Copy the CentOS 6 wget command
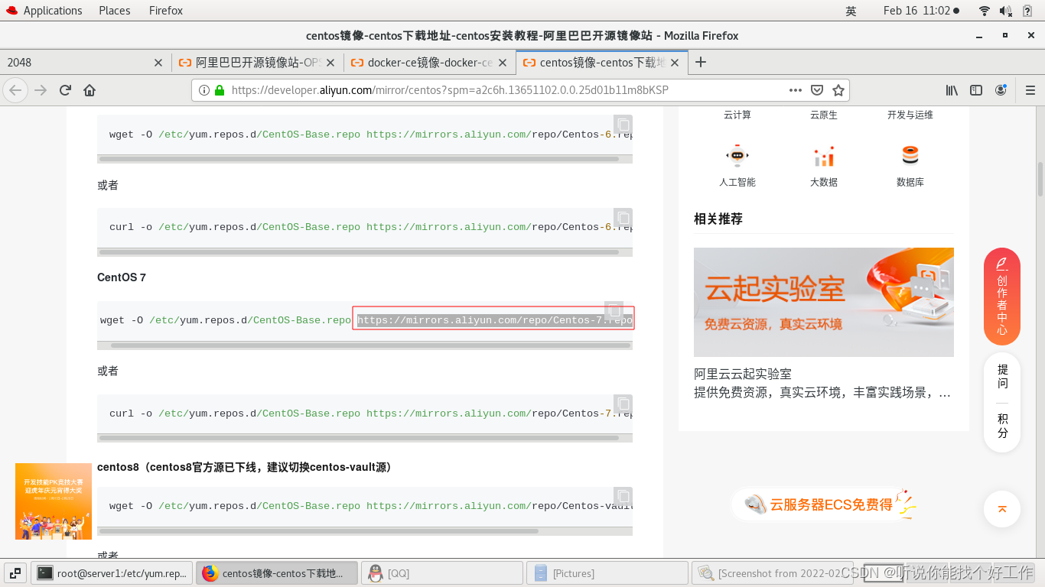 [x=623, y=125]
